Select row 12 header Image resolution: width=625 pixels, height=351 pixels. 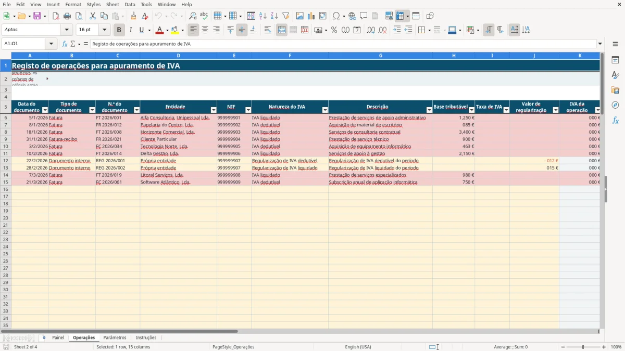tap(6, 161)
